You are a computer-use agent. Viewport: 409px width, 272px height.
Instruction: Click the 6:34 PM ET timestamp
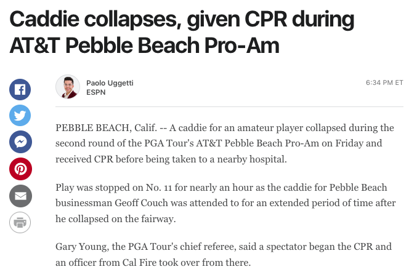[384, 82]
